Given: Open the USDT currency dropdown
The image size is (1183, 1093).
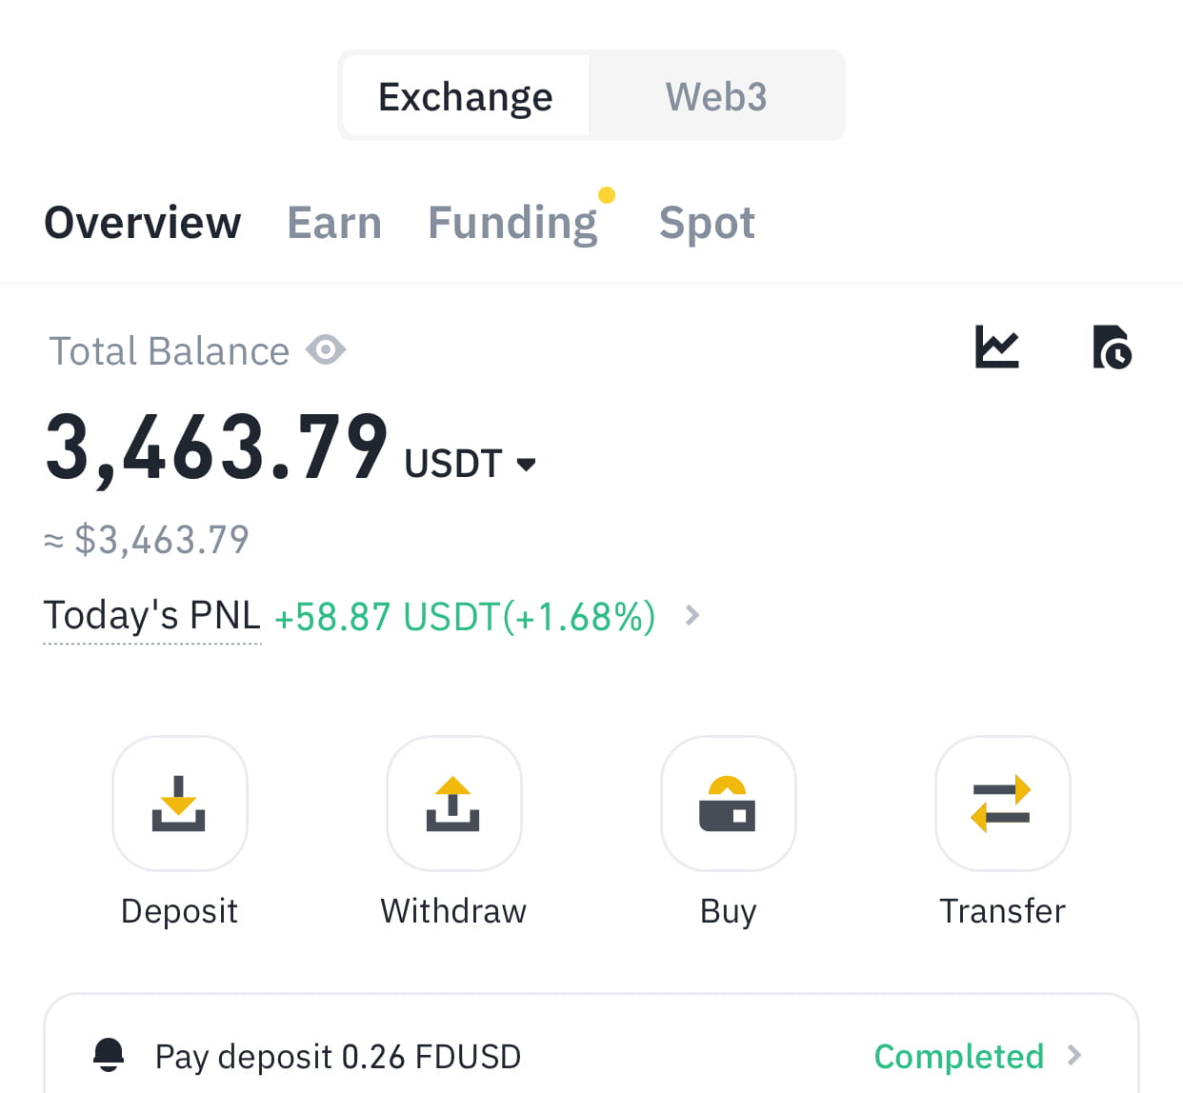Looking at the screenshot, I should click(526, 465).
